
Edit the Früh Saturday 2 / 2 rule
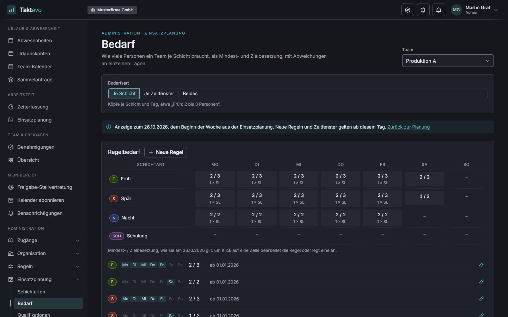point(481,282)
